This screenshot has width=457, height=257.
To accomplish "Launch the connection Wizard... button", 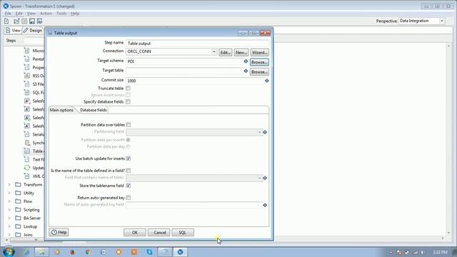I will [259, 52].
